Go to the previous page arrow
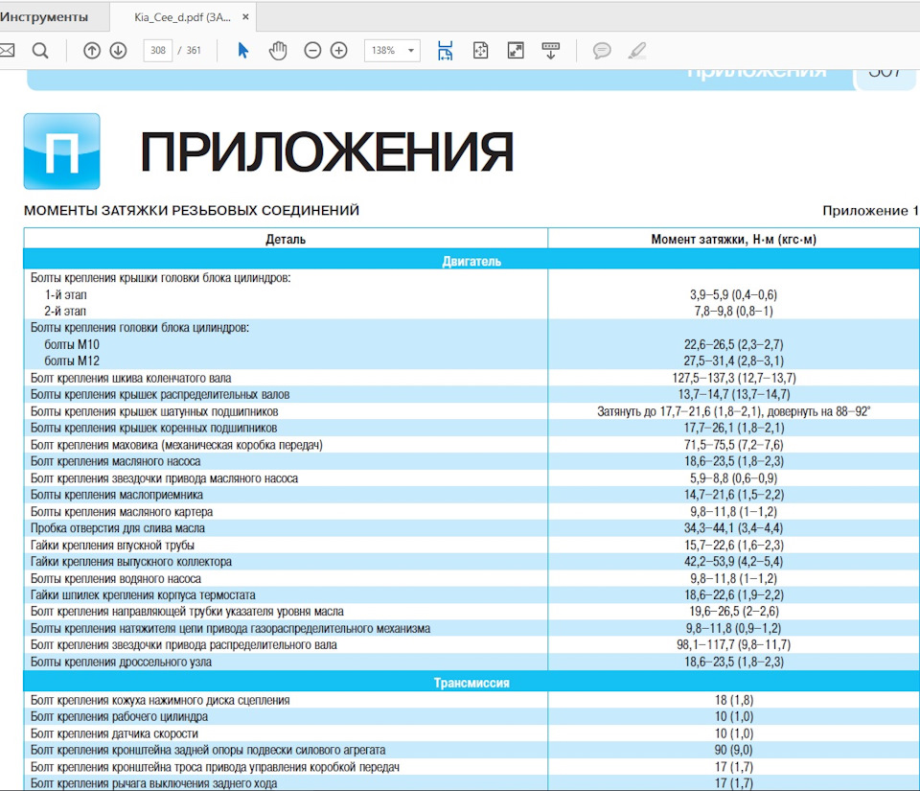 click(x=92, y=51)
